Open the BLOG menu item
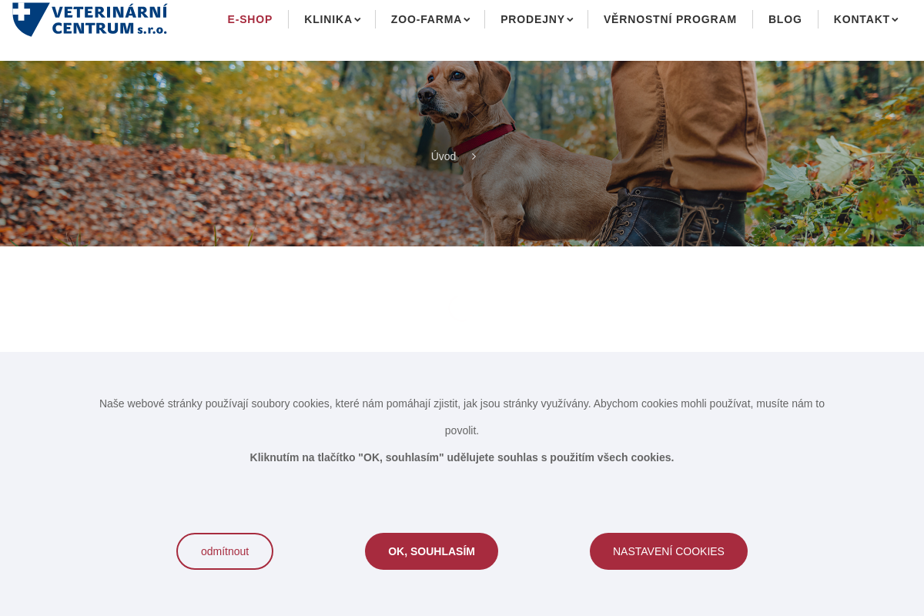The image size is (924, 616). pos(785,19)
